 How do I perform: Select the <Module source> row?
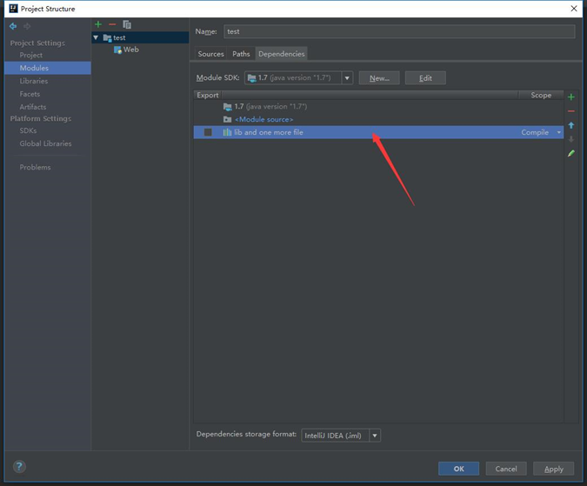tap(378, 119)
